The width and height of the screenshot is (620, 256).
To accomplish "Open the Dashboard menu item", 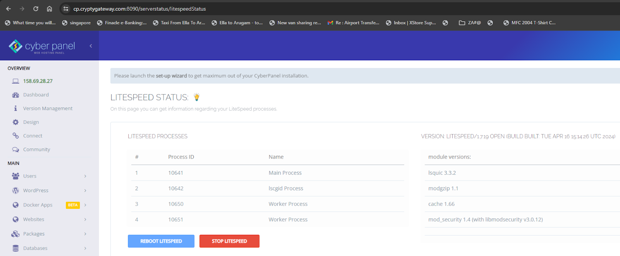I will pos(36,95).
